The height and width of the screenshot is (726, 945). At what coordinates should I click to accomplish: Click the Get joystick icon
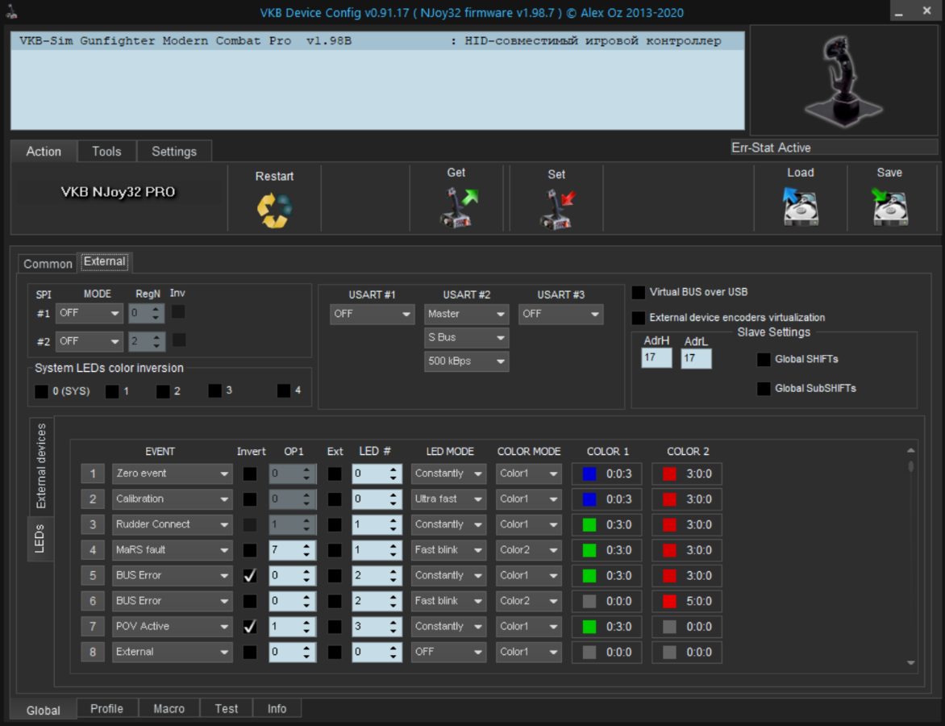click(x=456, y=207)
